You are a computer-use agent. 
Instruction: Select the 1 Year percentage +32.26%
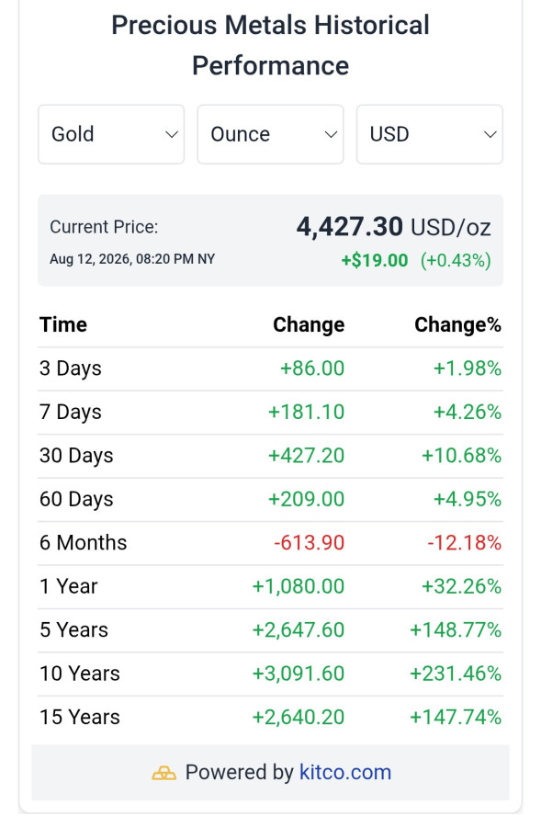coord(461,586)
